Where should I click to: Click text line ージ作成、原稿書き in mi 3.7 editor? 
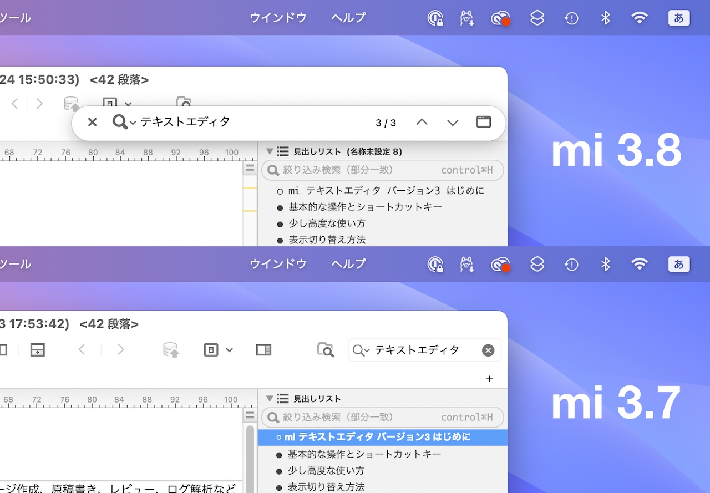[119, 488]
